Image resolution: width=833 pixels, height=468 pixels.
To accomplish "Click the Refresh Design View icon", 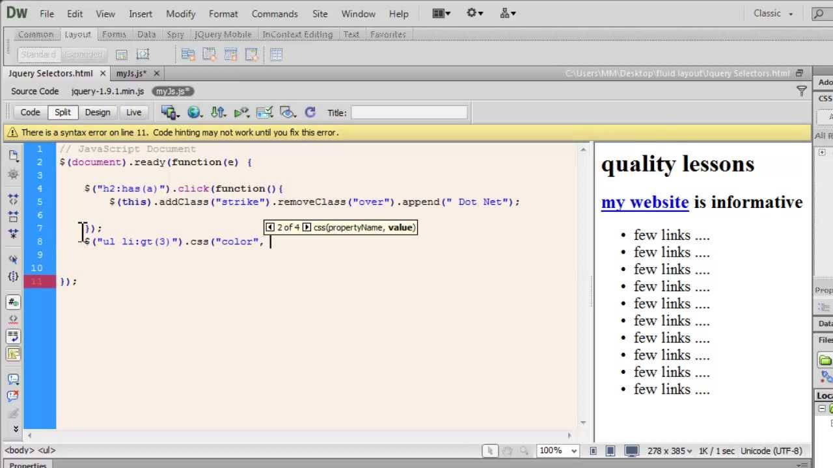I will [310, 112].
